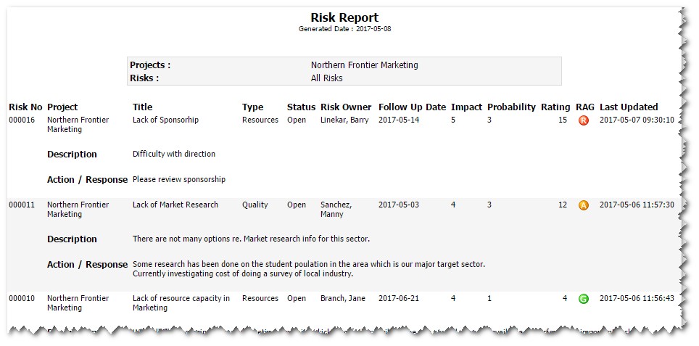
Task: Click the Projects : filter label
Action: 150,65
